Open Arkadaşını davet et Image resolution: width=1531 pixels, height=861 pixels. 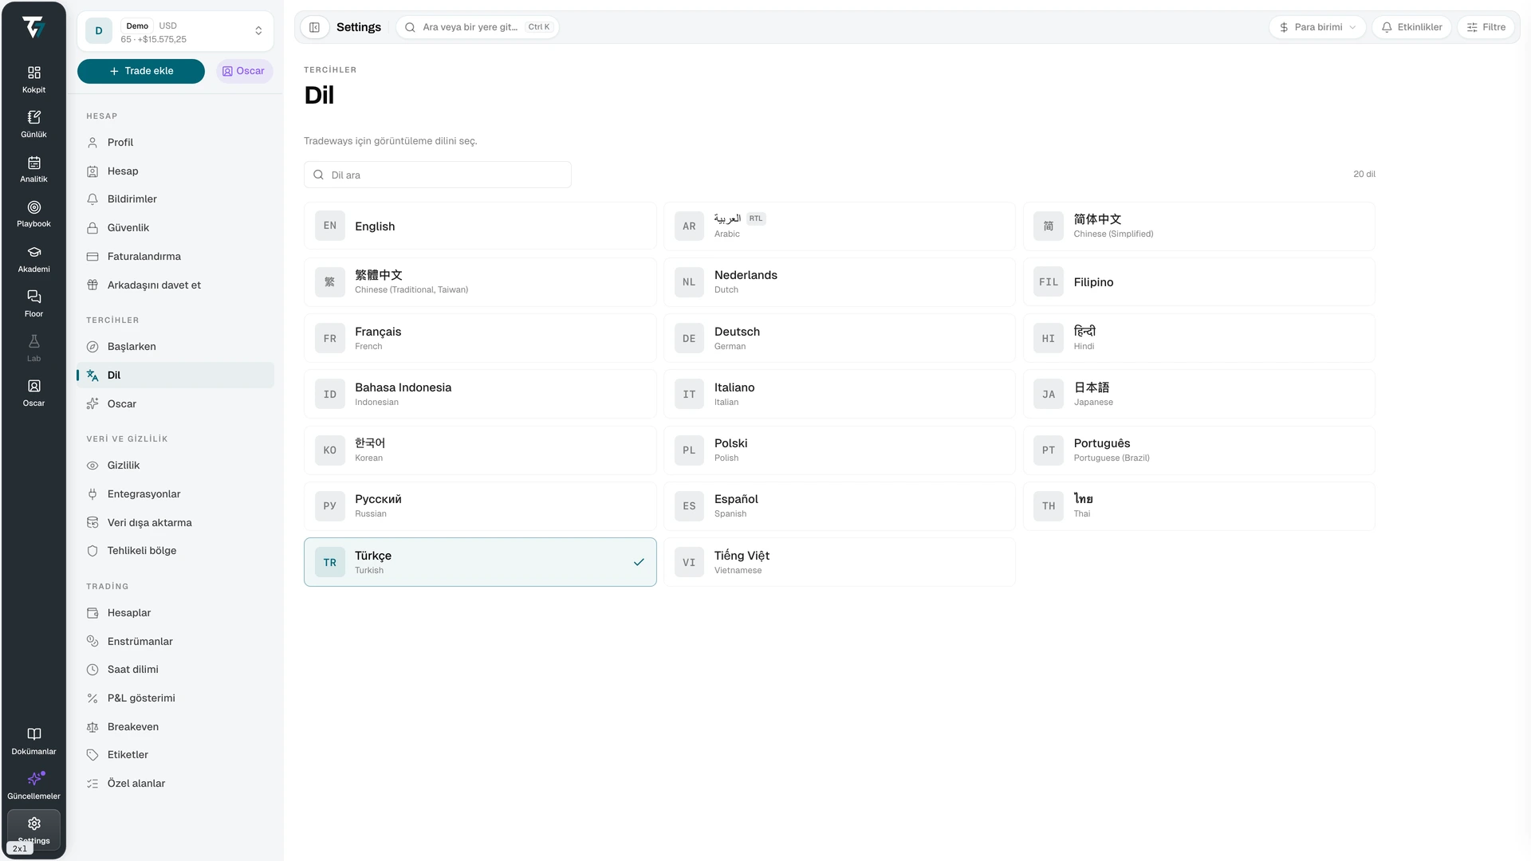pos(175,285)
